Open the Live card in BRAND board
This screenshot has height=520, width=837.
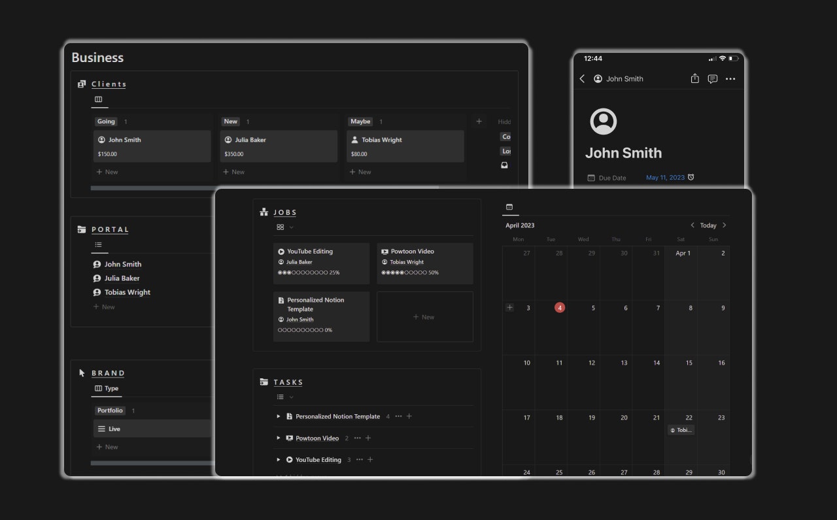pyautogui.click(x=152, y=429)
